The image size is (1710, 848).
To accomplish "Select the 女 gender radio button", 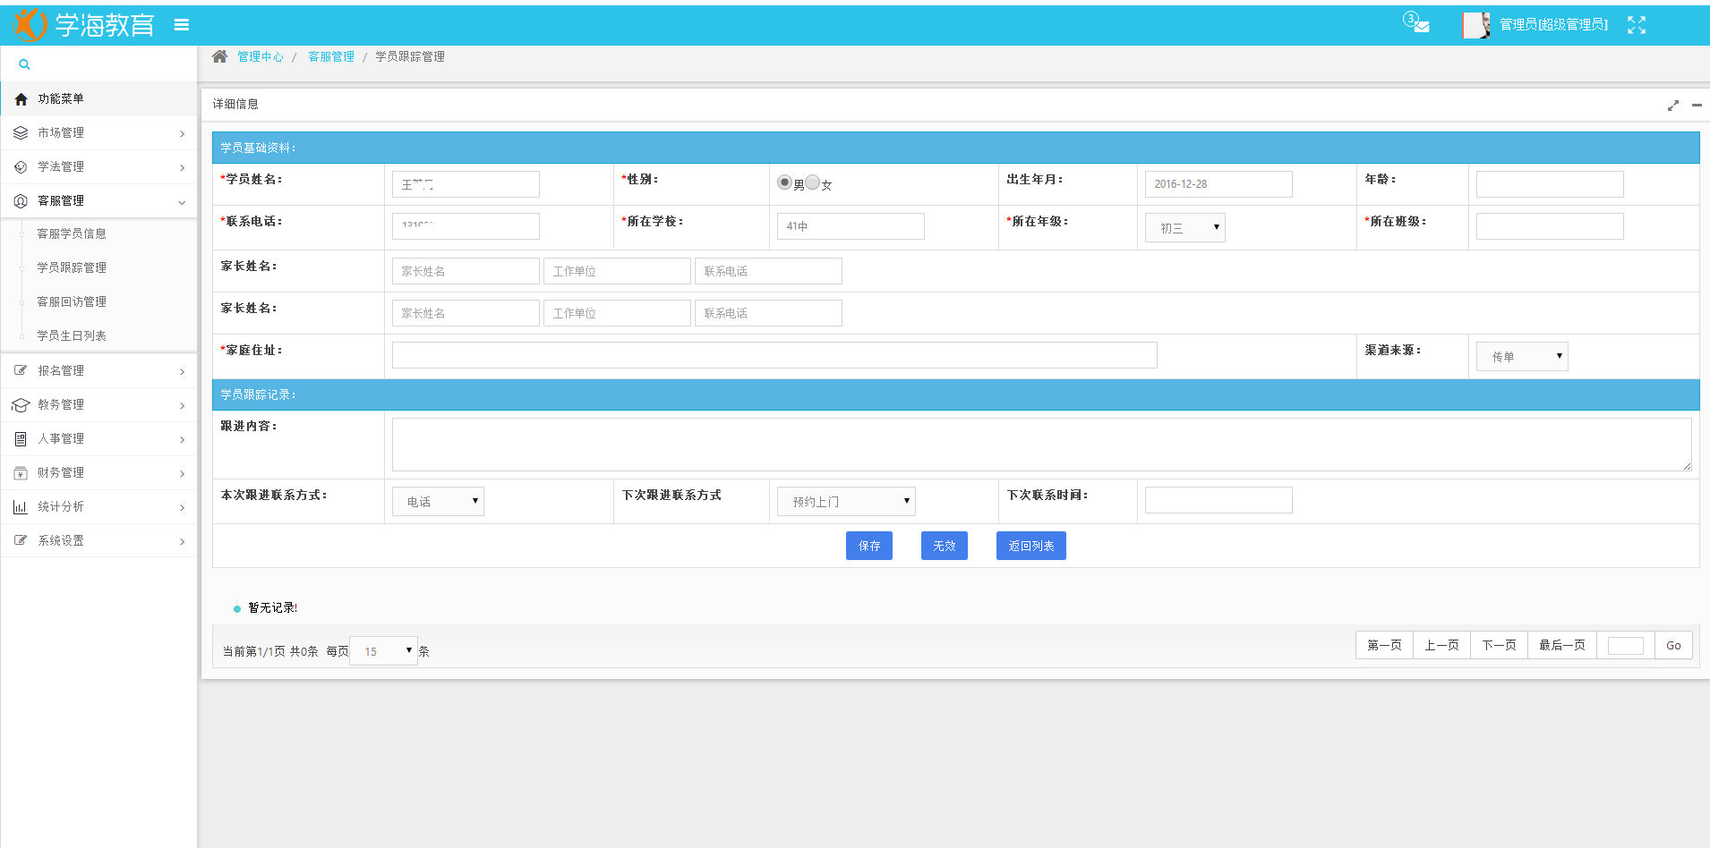I will (x=812, y=182).
